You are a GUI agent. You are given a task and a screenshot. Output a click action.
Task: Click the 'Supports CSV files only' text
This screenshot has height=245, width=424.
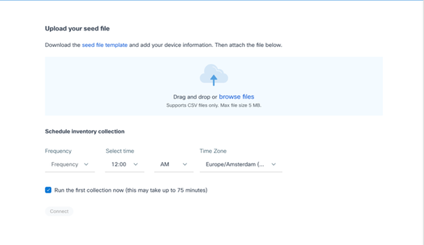(213, 105)
